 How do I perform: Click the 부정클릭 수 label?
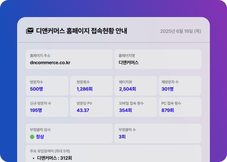click(x=127, y=130)
